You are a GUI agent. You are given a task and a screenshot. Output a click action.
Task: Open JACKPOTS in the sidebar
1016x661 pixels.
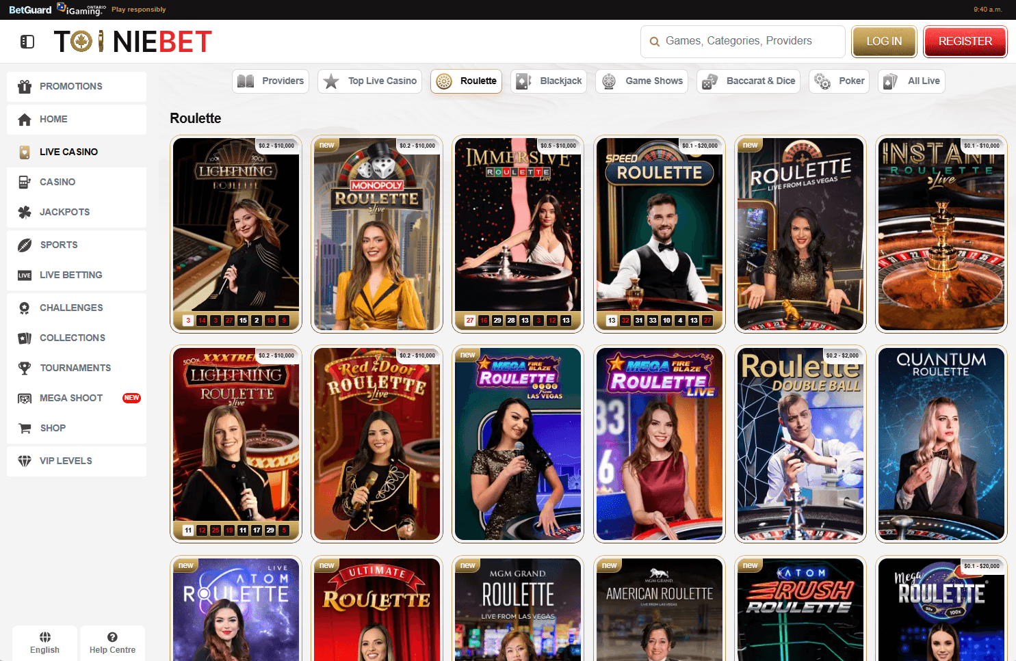[x=77, y=212]
